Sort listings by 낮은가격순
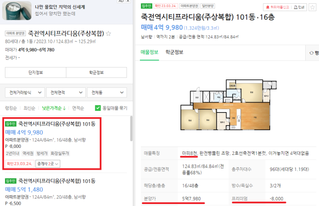The height and width of the screenshot is (206, 319). pos(54,108)
